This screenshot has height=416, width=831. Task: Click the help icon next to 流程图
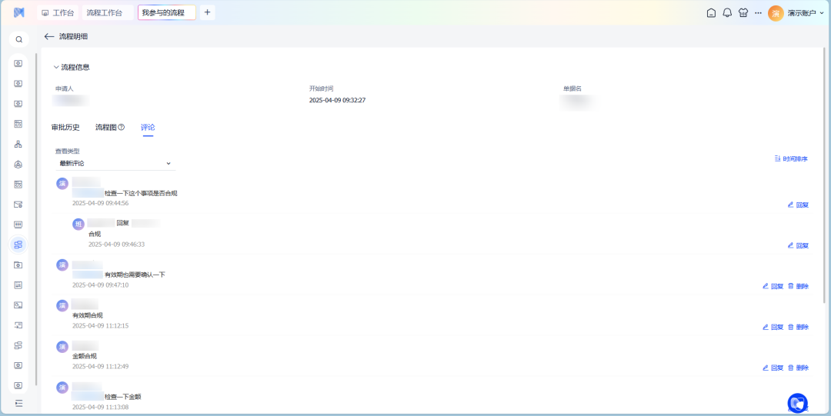pyautogui.click(x=121, y=127)
